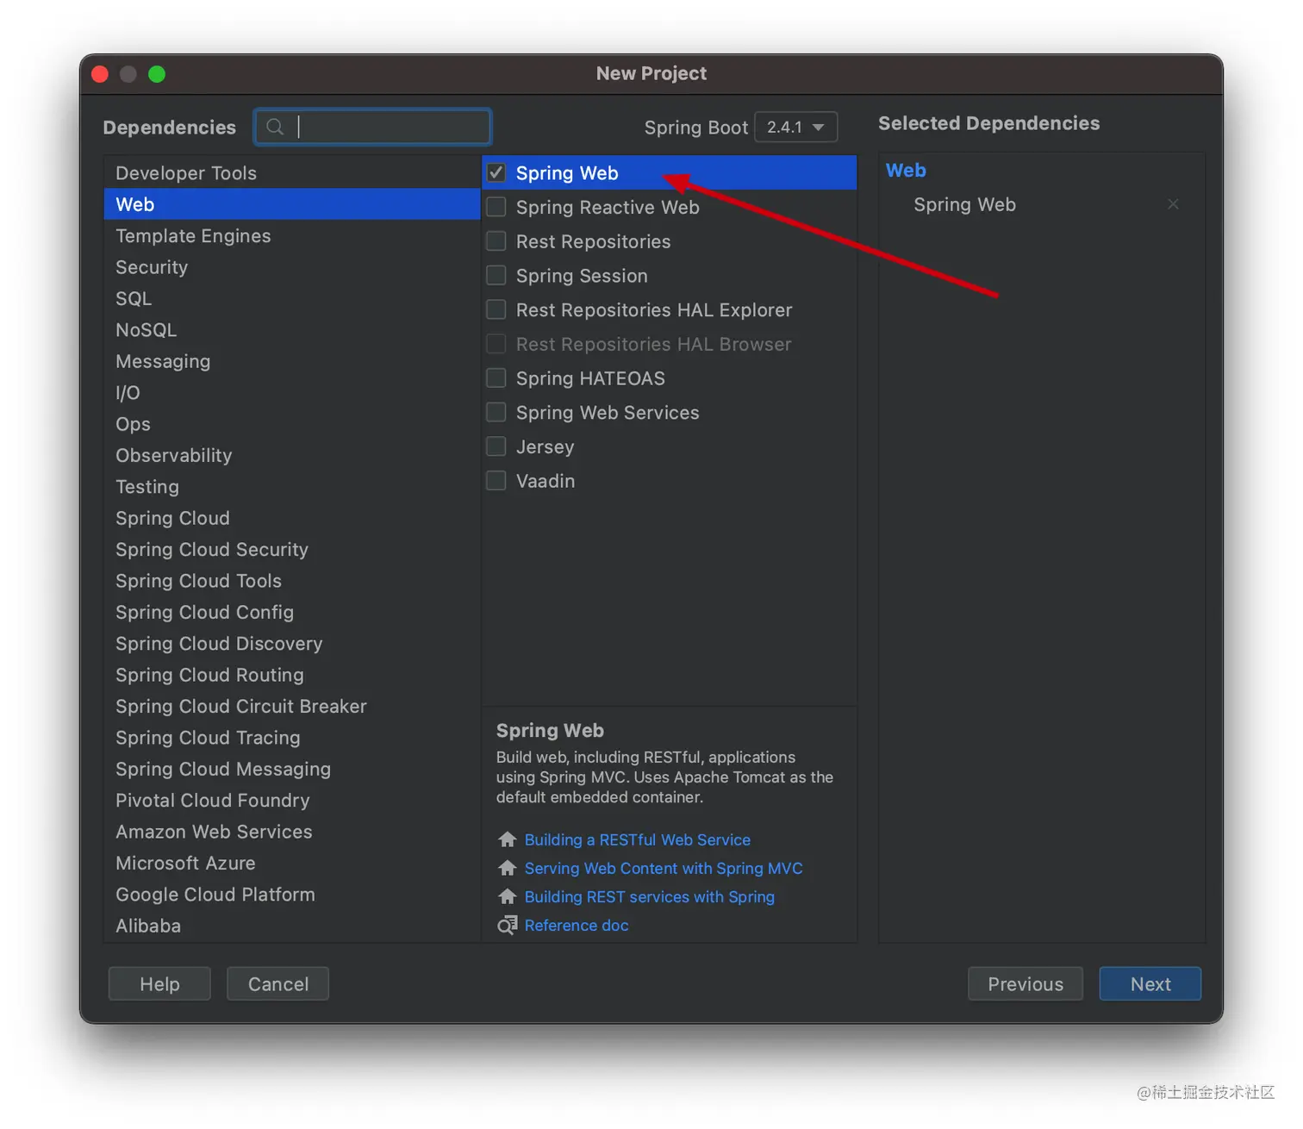
Task: Open the Spring Cloud Security category
Action: pyautogui.click(x=291, y=549)
